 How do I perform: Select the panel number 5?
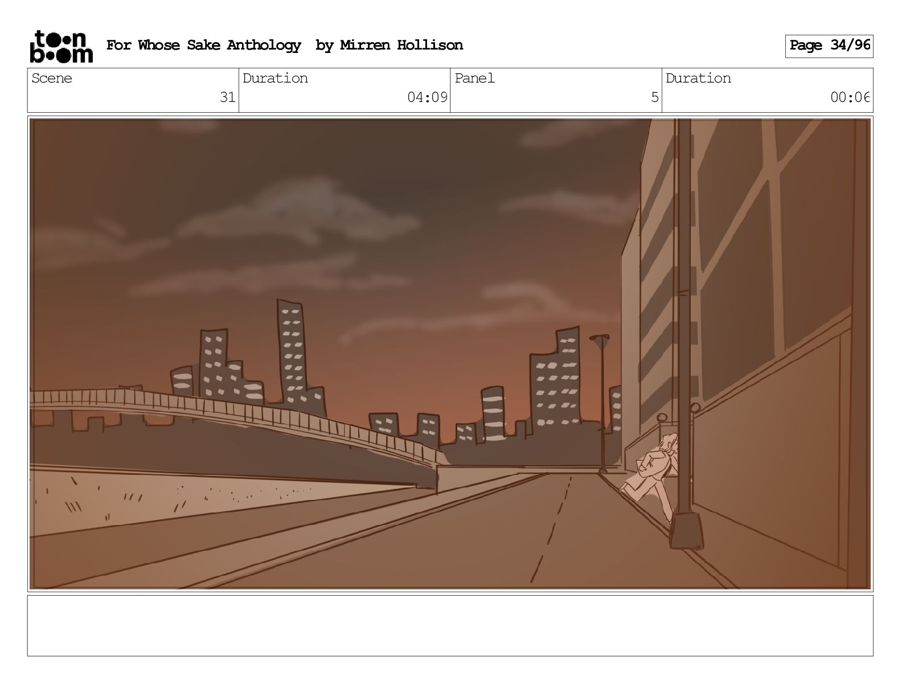click(x=655, y=97)
